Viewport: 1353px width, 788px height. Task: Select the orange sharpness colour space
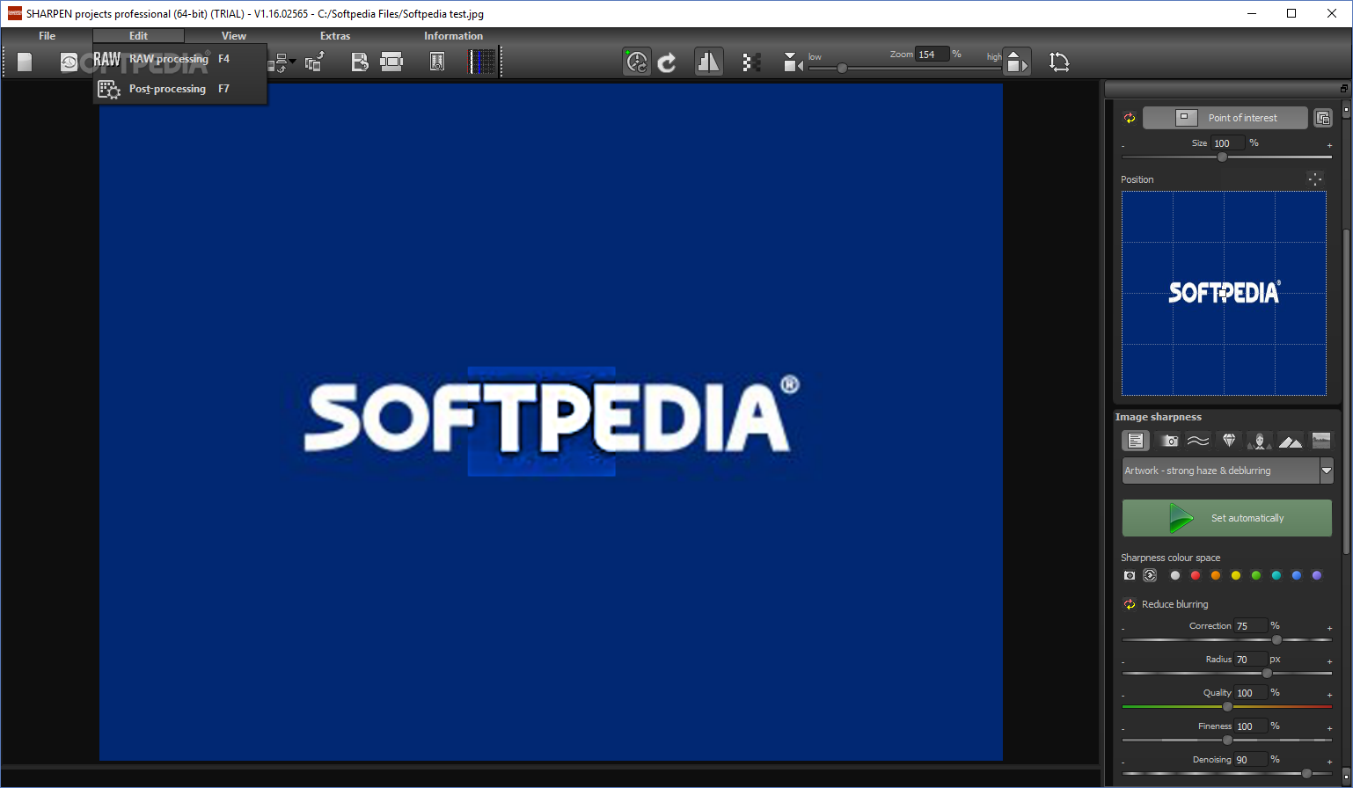(x=1216, y=575)
